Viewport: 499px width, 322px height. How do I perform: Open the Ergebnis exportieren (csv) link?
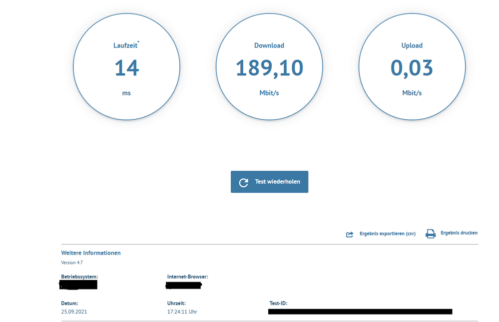coord(387,234)
